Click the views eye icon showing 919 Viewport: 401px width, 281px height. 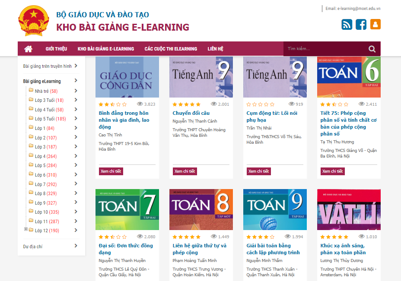click(291, 104)
